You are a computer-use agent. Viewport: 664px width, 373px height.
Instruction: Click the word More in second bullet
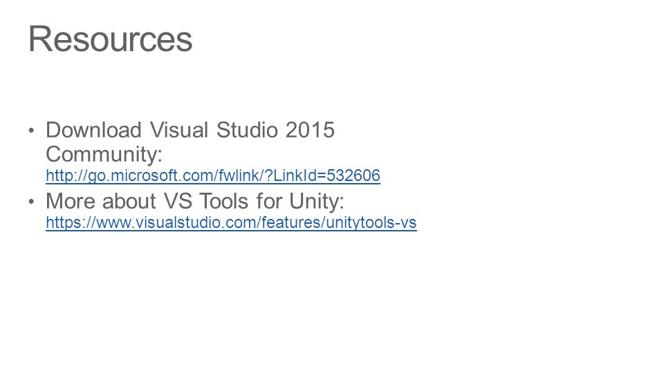click(70, 200)
